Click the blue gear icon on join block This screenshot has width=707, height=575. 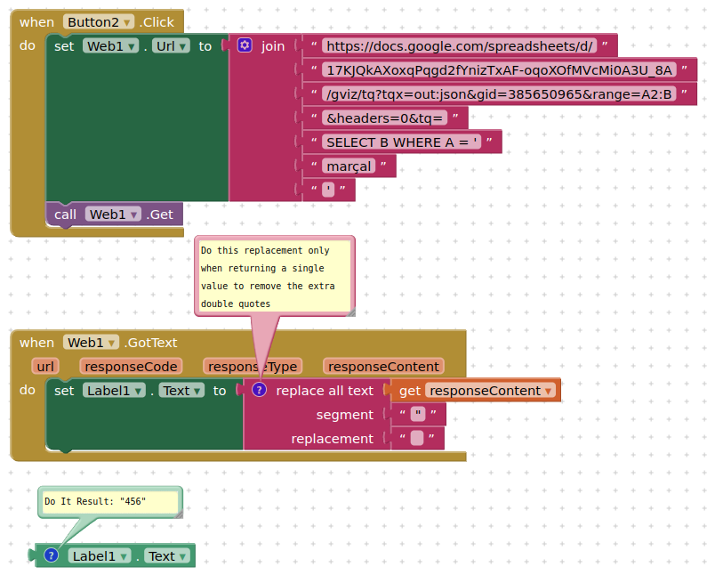pos(245,45)
